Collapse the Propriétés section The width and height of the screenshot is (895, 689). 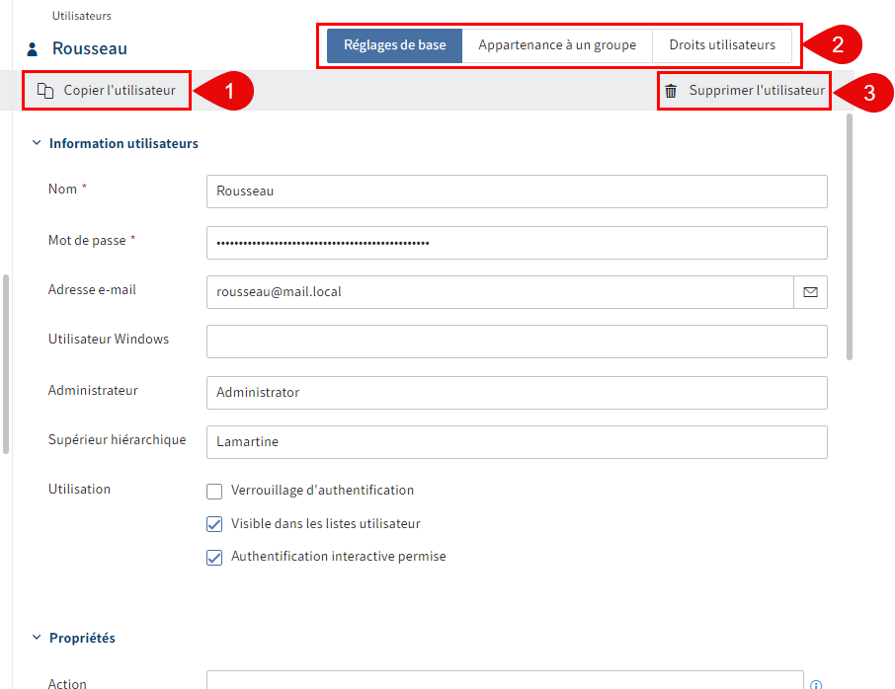tap(37, 638)
